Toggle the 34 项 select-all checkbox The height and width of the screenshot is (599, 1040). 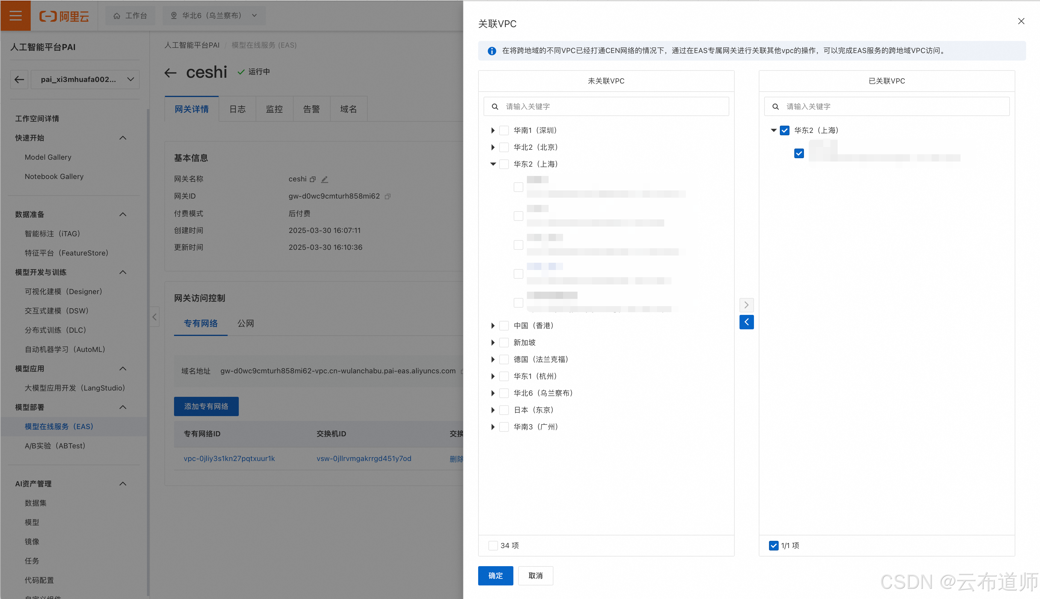click(493, 545)
